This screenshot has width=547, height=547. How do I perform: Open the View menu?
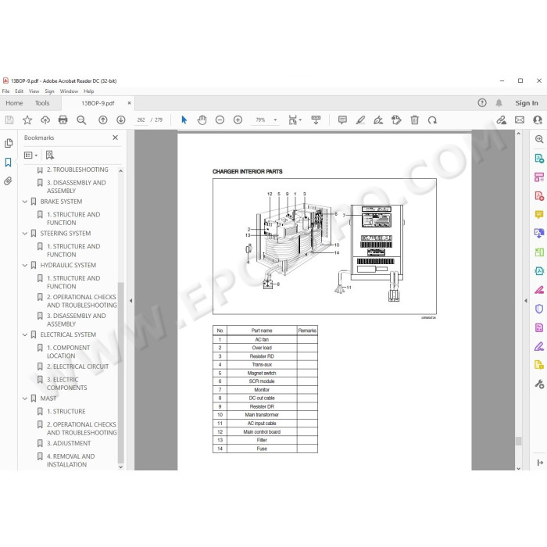click(34, 91)
